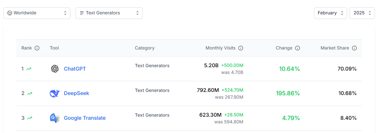Click the DeepSeek whale logo icon
This screenshot has width=377, height=133.
click(55, 93)
